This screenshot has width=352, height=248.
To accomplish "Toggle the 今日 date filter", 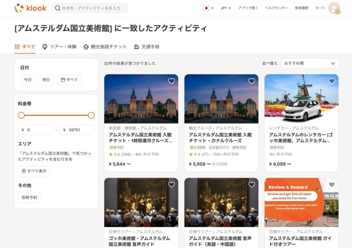I will (x=27, y=80).
